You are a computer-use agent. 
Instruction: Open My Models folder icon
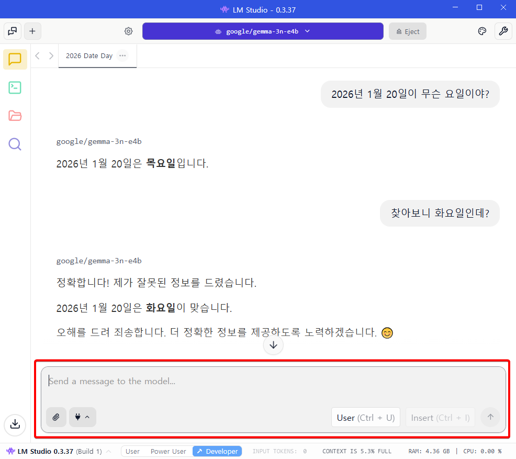click(15, 116)
